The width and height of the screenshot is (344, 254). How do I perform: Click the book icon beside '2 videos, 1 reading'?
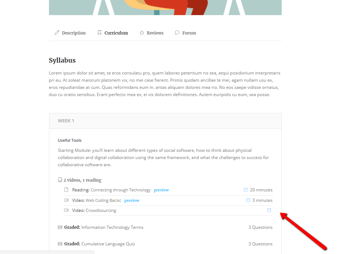(60, 180)
